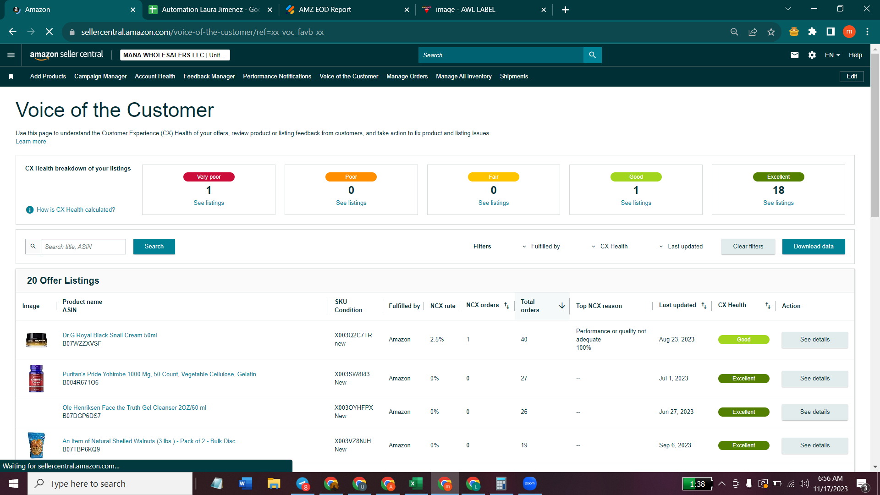The image size is (880, 495).
Task: Expand the CX Health filter dropdown
Action: [610, 247]
